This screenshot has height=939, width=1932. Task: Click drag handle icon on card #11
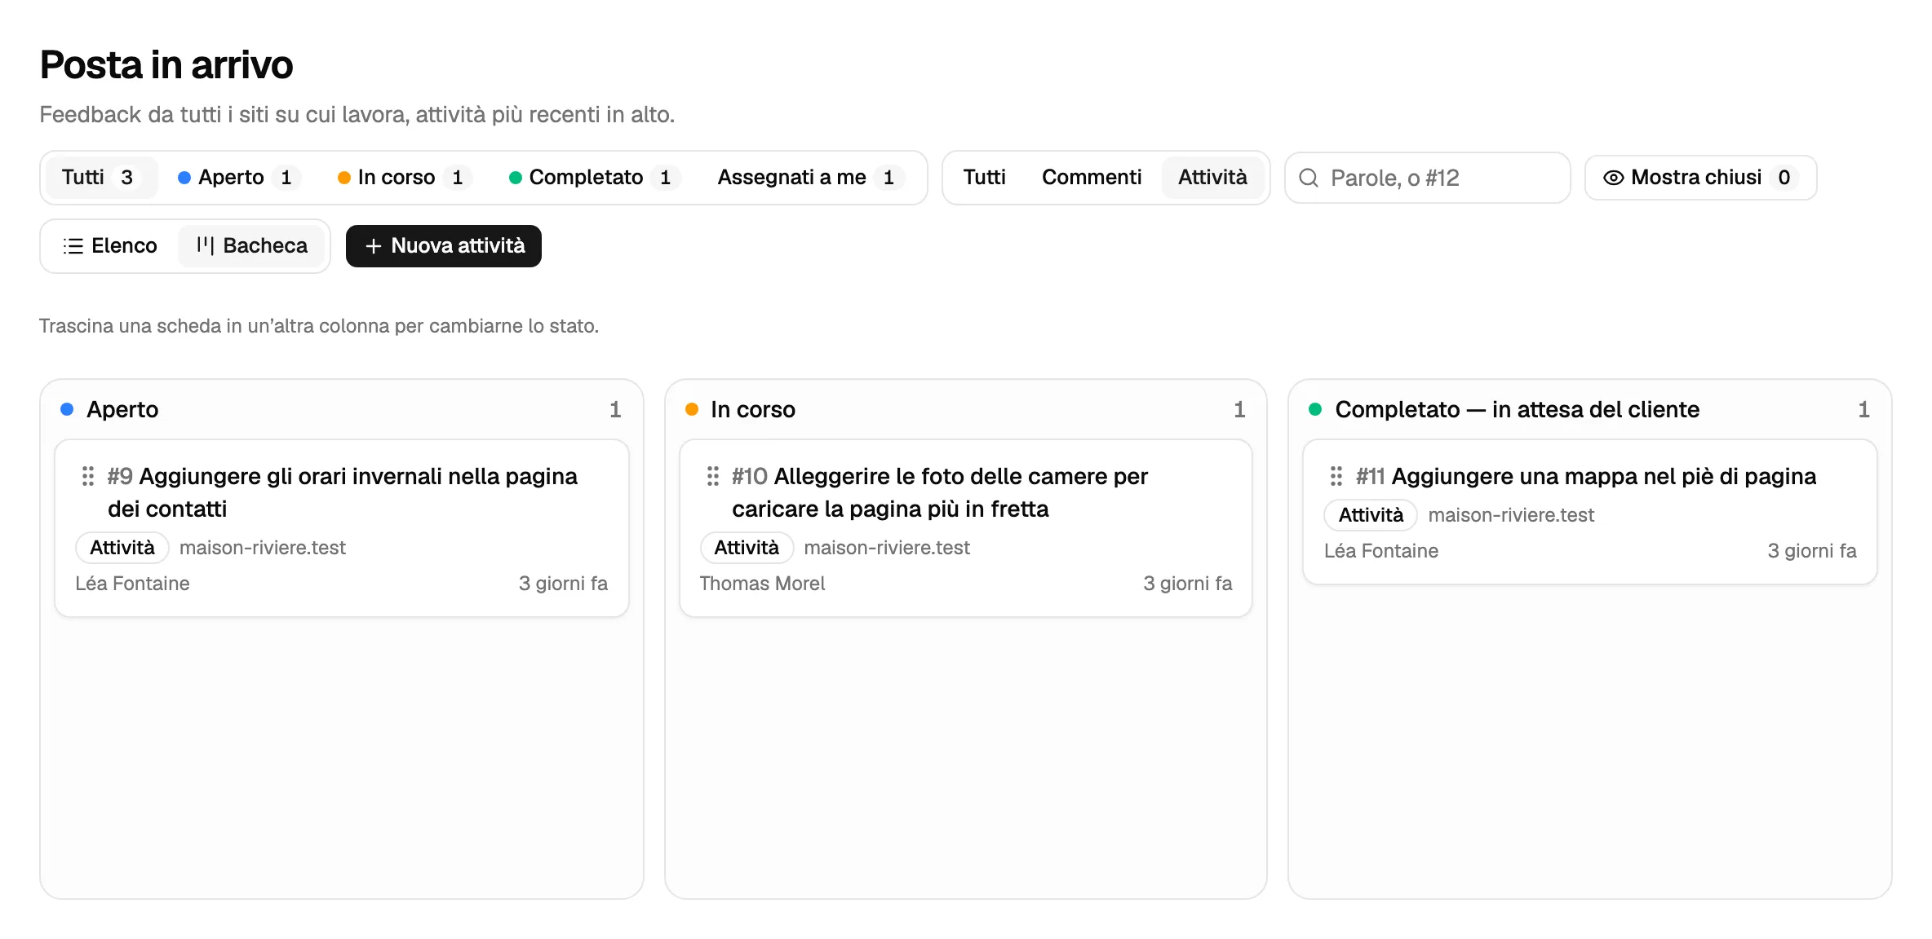pyautogui.click(x=1336, y=476)
